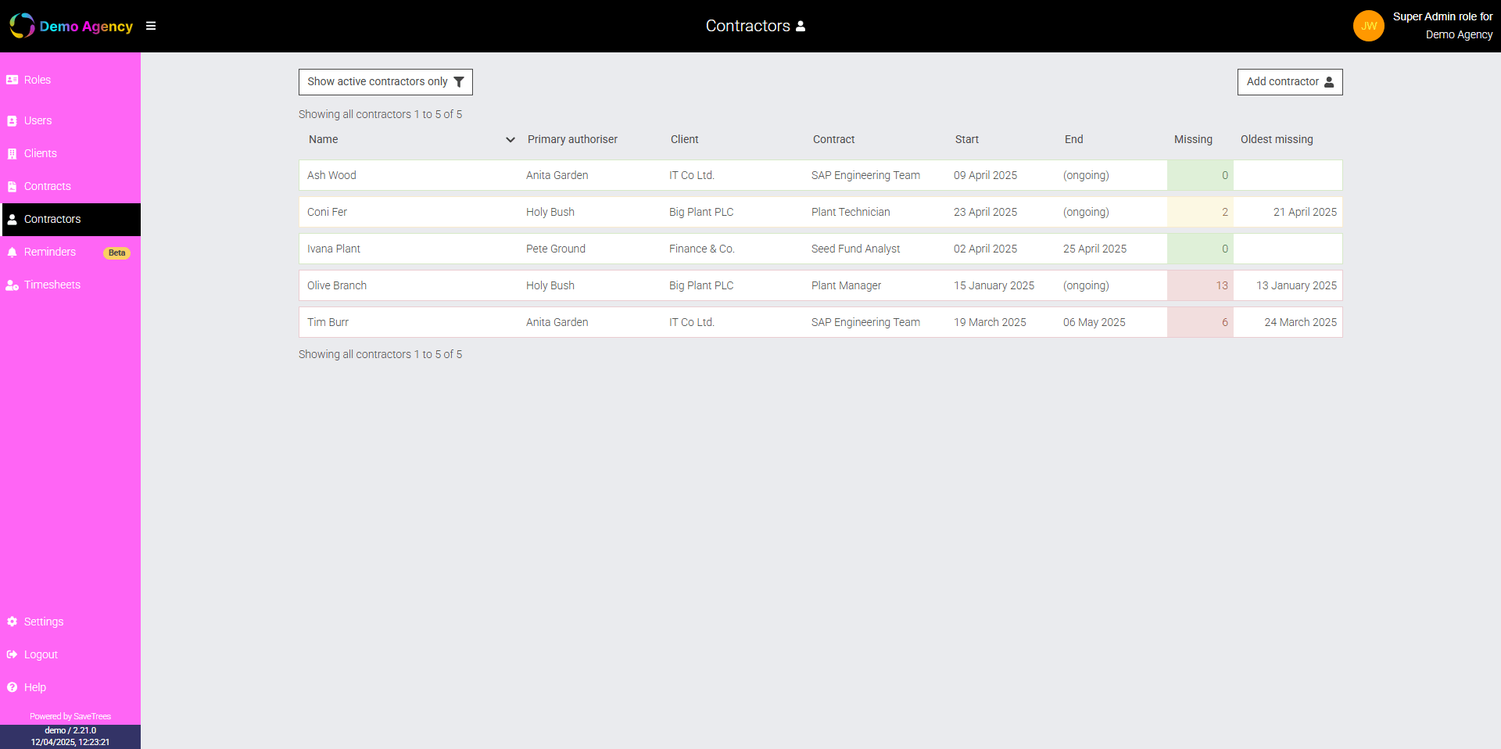This screenshot has width=1501, height=749.
Task: Click Super Admin role for Demo Agency text
Action: (1442, 26)
